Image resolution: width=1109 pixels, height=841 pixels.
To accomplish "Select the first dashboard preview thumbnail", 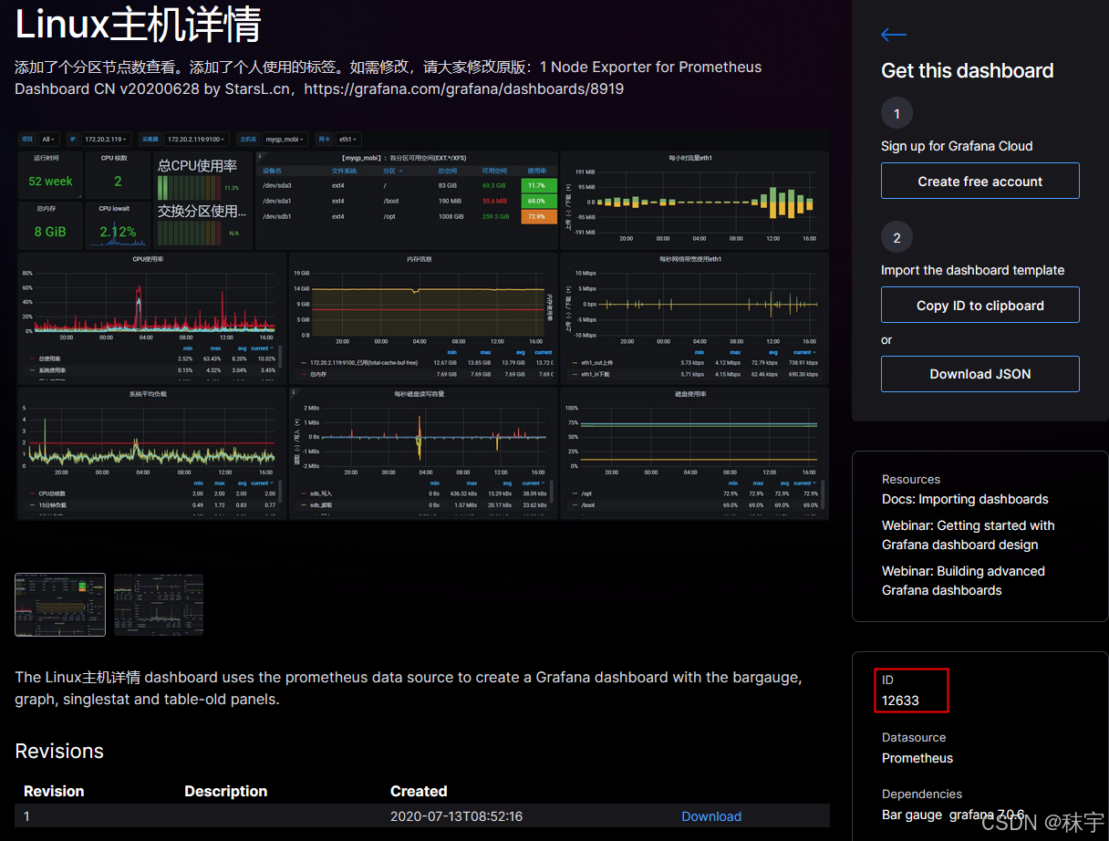I will pos(60,604).
